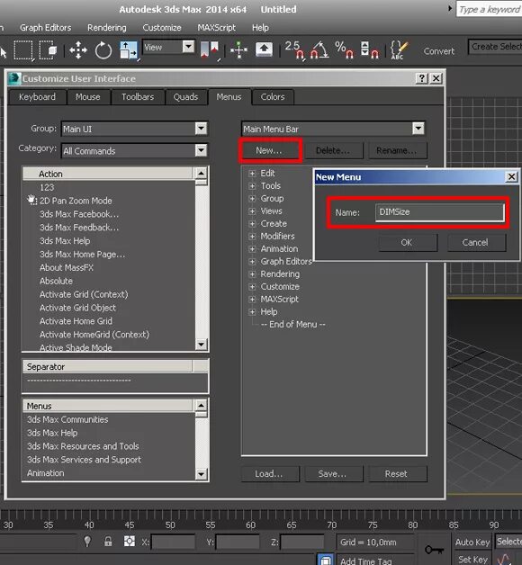Click down arrow of Menus list scrollbar

click(x=202, y=474)
